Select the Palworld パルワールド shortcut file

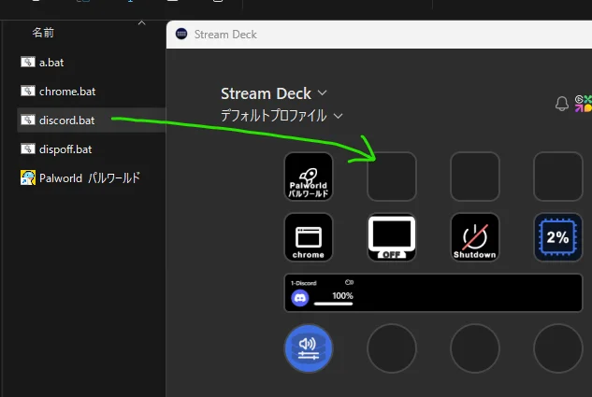(92, 177)
